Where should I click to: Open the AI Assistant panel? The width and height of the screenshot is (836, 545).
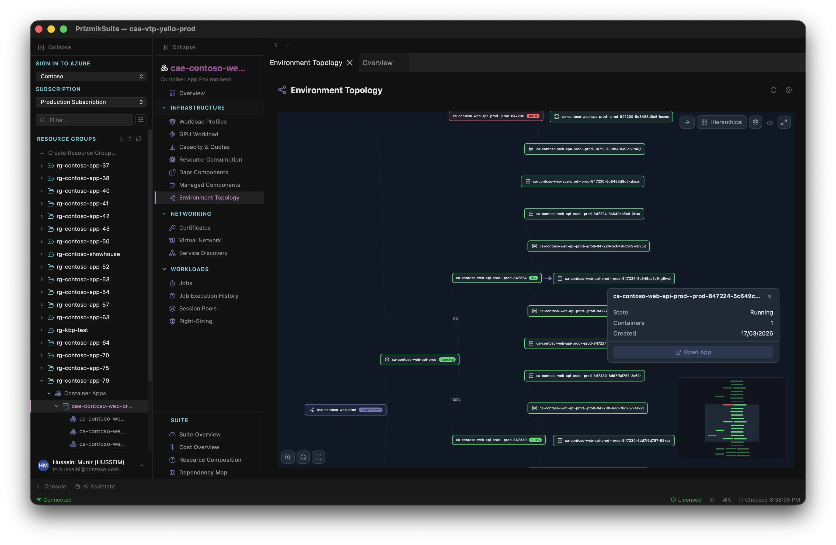(x=95, y=486)
